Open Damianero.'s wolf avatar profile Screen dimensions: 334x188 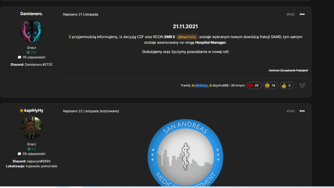(x=31, y=31)
